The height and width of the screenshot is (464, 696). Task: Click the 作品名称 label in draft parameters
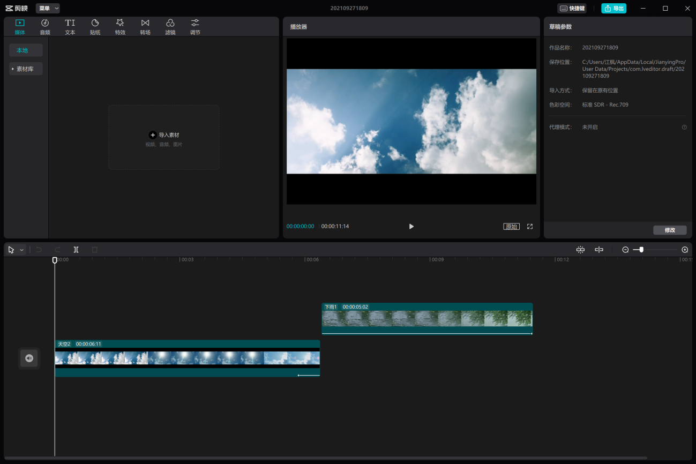pos(560,48)
